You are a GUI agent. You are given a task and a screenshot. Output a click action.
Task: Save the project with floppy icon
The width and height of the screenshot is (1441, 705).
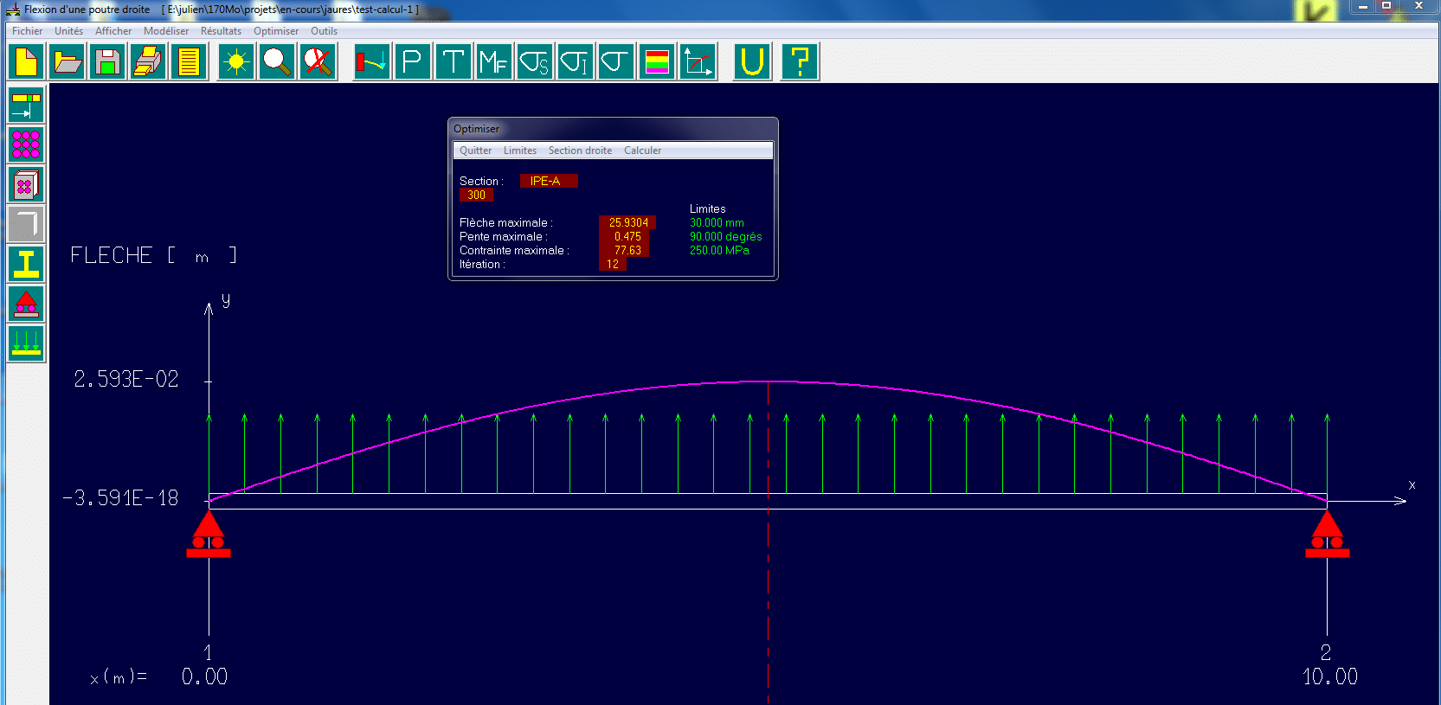click(x=108, y=62)
